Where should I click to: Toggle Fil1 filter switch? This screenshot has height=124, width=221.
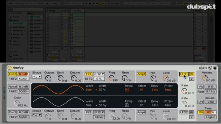point(88,74)
